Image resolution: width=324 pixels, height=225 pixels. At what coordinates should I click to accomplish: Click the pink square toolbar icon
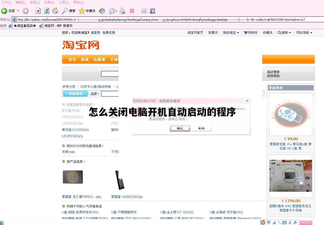click(x=132, y=11)
